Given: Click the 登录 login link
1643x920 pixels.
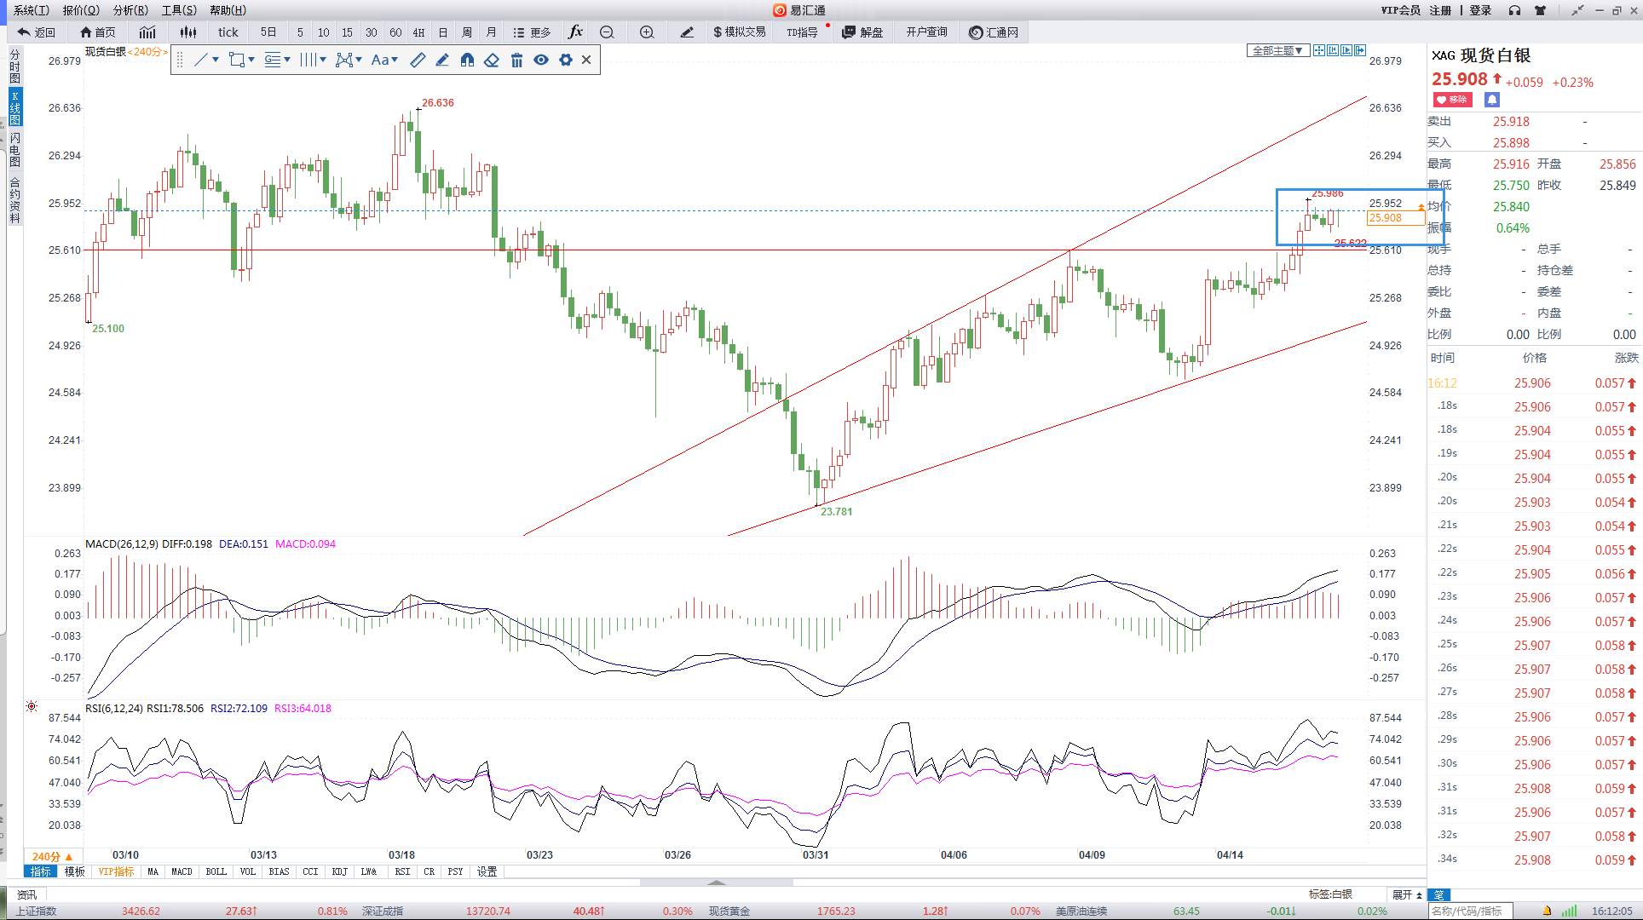Looking at the screenshot, I should [x=1480, y=10].
